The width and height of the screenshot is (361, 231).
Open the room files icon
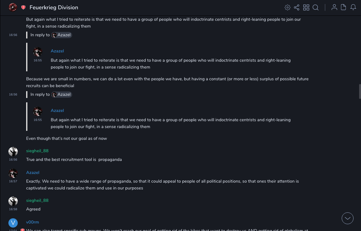pos(344,7)
